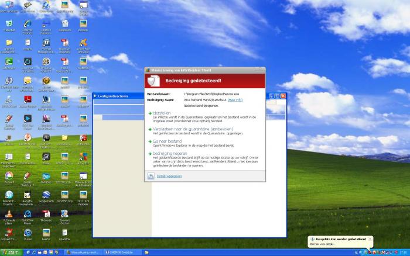Expand details arrow icon beside Details weergeven
This screenshot has height=256, width=410.
point(151,176)
